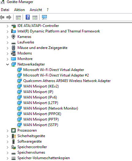132x161 pixels.
Task: Select the Kameras label
Action: (24, 37)
